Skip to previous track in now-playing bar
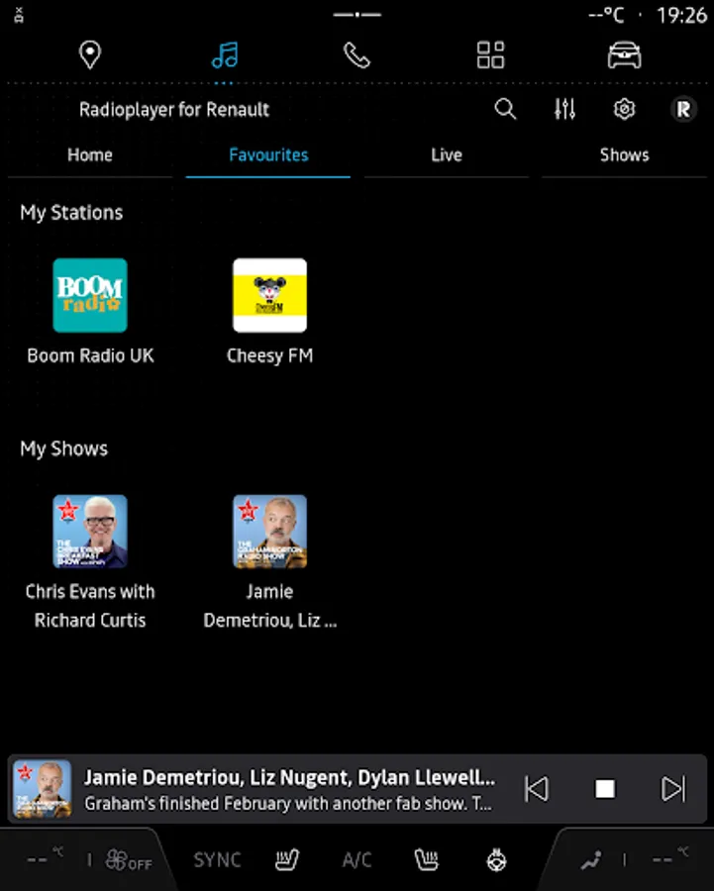This screenshot has height=891, width=714. (537, 789)
